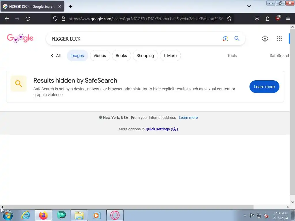
Task: Switch to the Shopping tab
Action: pos(145,56)
